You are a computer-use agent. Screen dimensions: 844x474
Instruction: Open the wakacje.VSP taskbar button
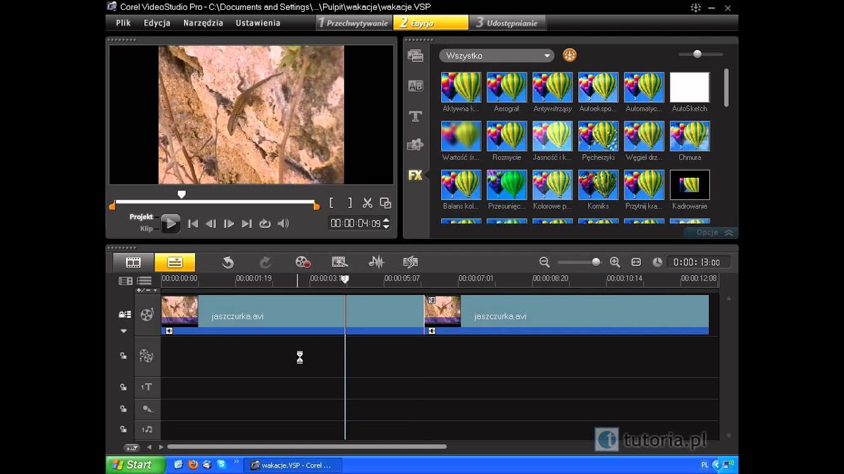293,465
